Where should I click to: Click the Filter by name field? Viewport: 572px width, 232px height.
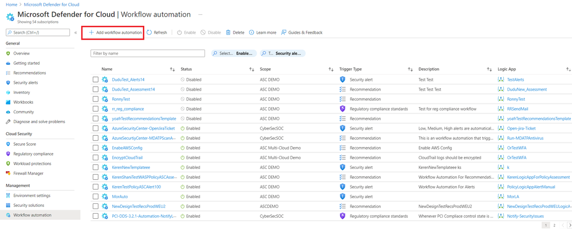pos(148,53)
